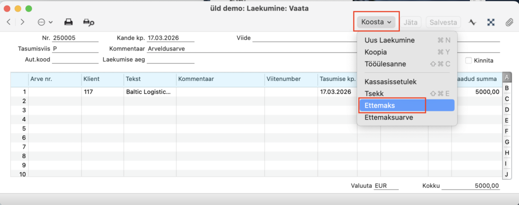Click the Tasumisviis input field
This screenshot has height=205, width=519.
click(x=75, y=49)
